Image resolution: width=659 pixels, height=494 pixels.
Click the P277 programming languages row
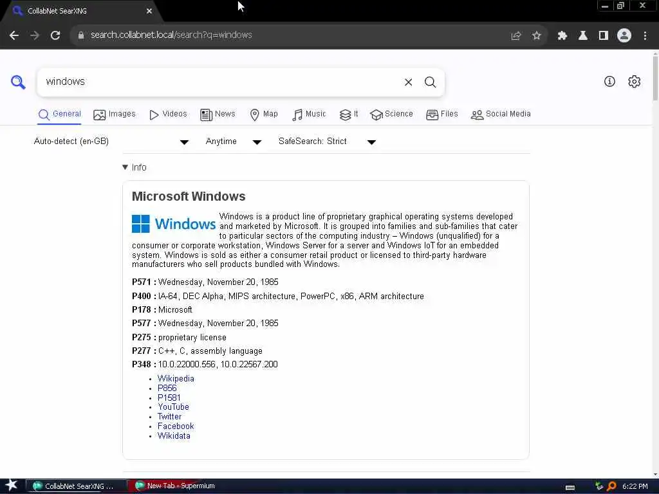point(197,351)
